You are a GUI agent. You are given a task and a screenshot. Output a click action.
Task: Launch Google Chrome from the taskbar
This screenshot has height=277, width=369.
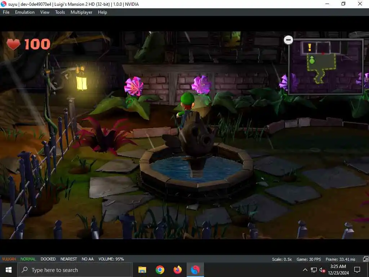coord(160,270)
